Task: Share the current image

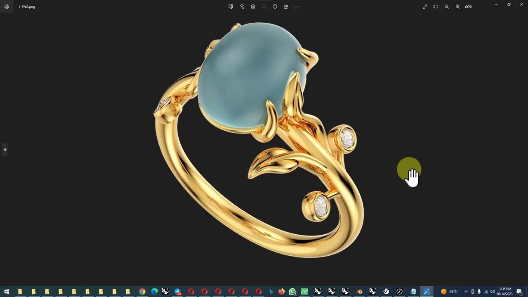Action: coord(286,7)
